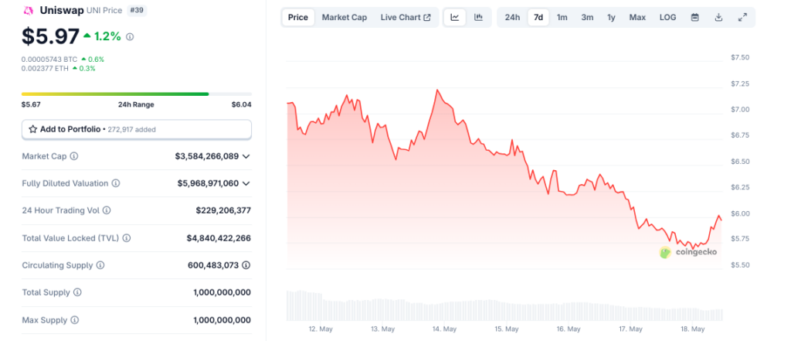Expand Market Cap value chevron

(x=246, y=157)
